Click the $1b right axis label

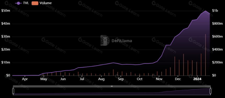tap(215, 11)
